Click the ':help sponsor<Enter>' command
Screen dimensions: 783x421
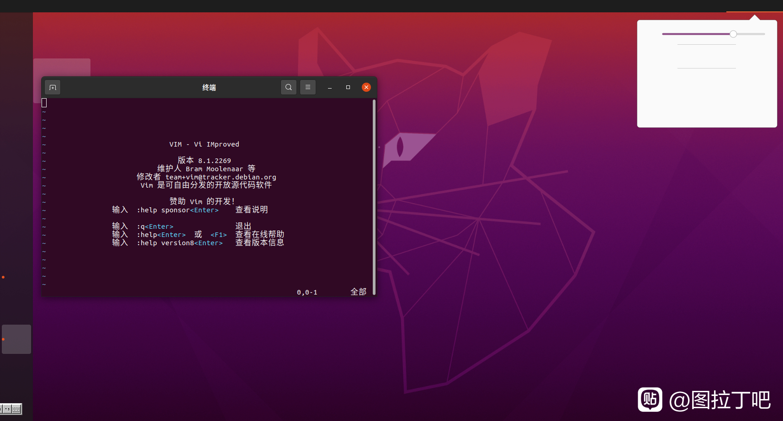(x=178, y=210)
